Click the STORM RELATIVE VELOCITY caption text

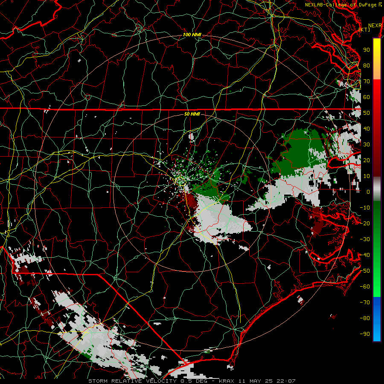(x=132, y=381)
